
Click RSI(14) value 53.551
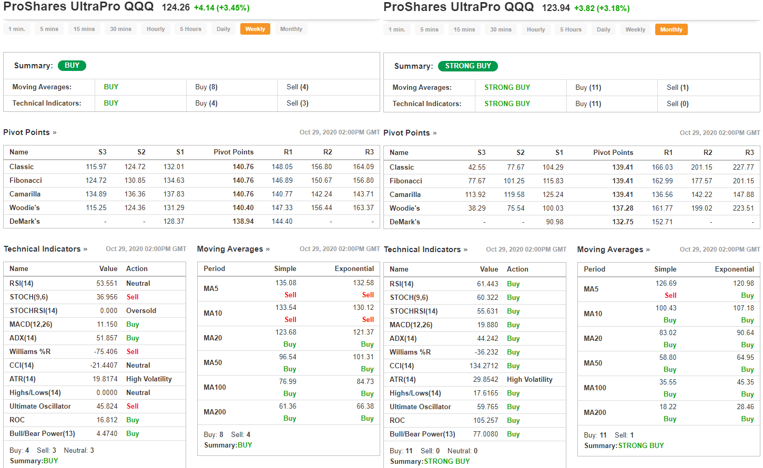tap(107, 283)
